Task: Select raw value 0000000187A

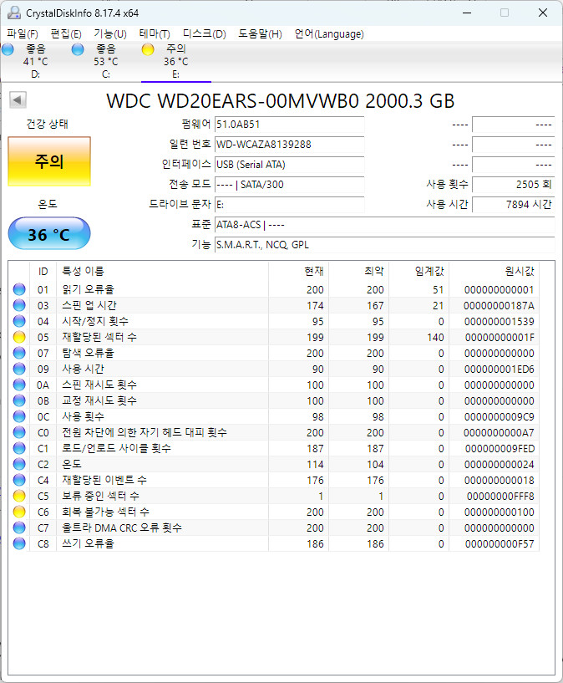Action: (x=499, y=306)
